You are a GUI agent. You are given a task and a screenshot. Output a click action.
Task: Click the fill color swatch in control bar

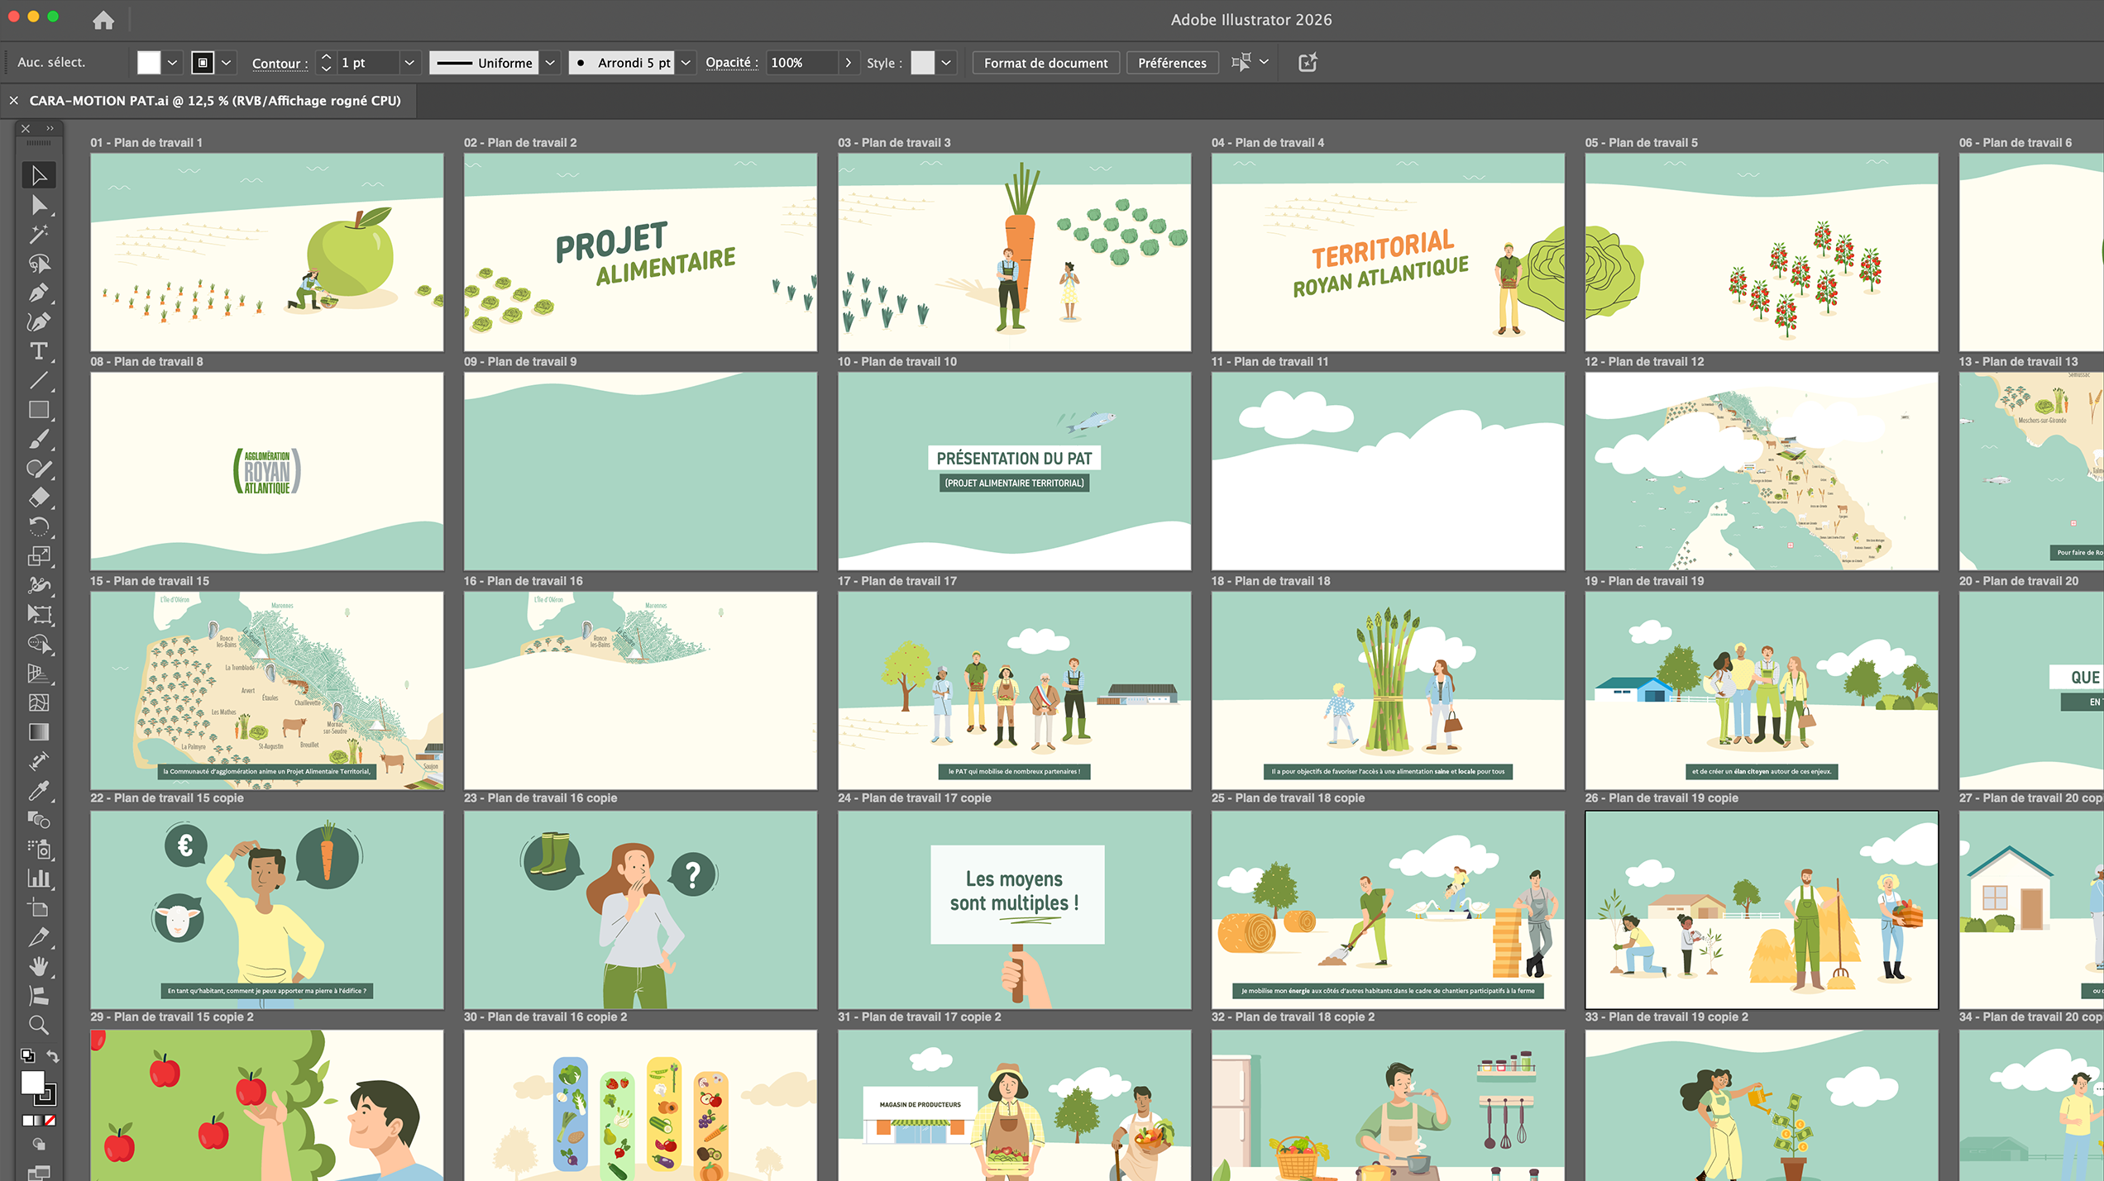[x=149, y=63]
